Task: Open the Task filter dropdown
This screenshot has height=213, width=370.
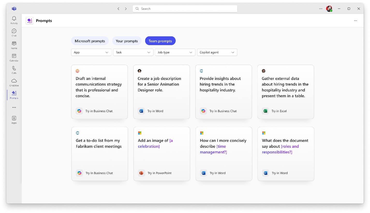Action: point(133,52)
